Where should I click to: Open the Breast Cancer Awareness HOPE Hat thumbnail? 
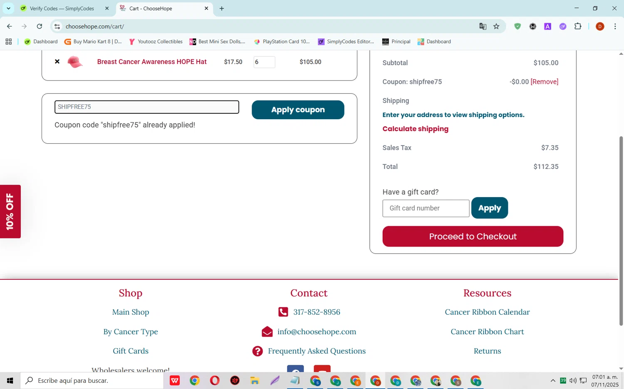coord(75,62)
